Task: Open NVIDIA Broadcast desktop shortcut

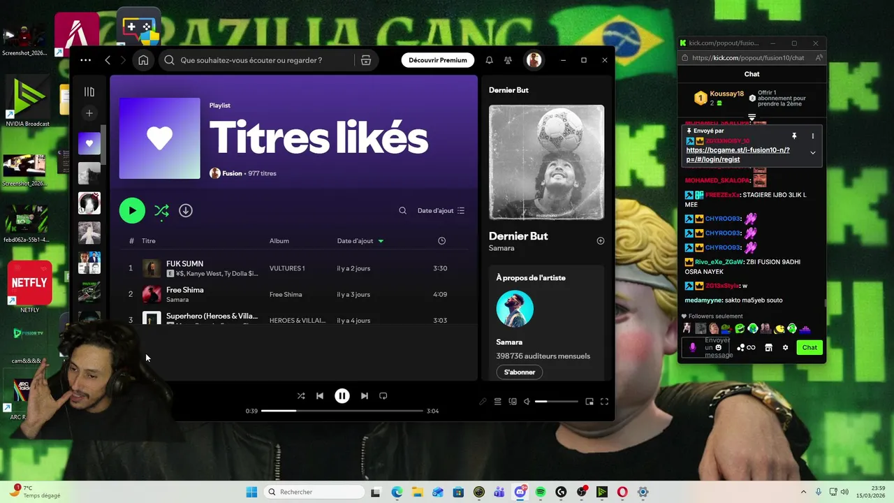Action: [x=27, y=101]
